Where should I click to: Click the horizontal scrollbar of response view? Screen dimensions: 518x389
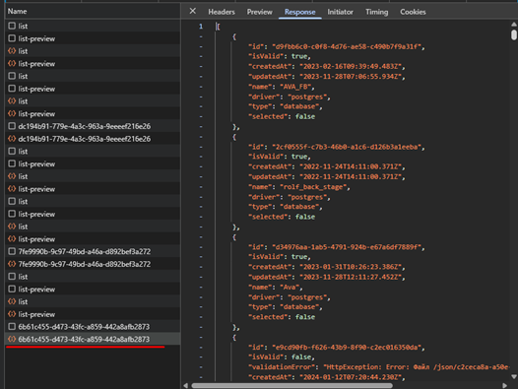[292, 385]
